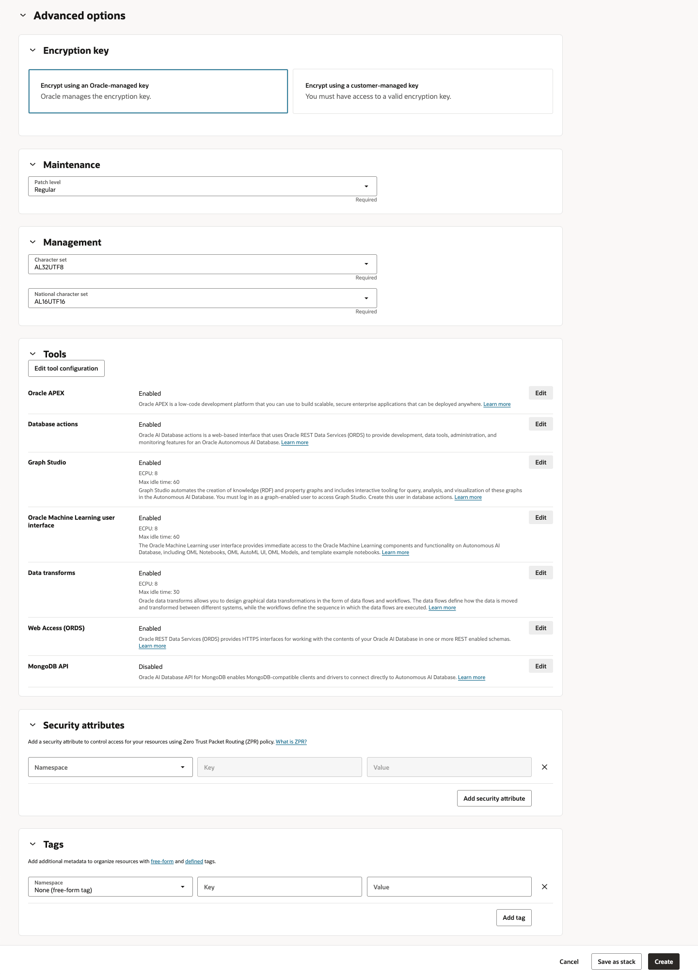
Task: Select Encrypt using an Oracle-managed key
Action: point(158,91)
